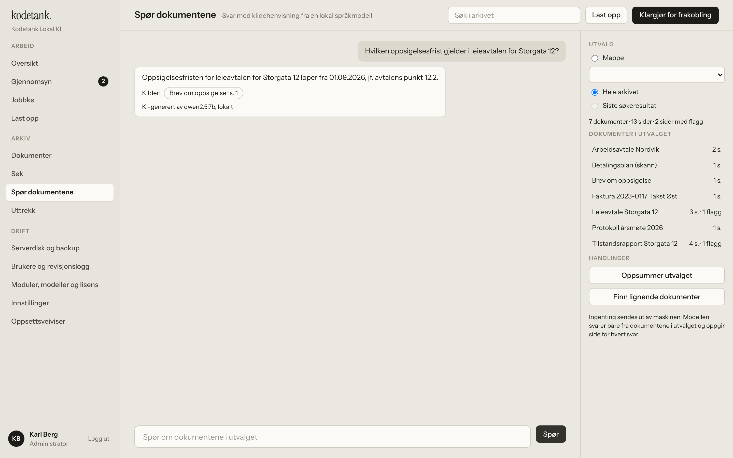Select the Hele arkivet radio option

(595, 92)
